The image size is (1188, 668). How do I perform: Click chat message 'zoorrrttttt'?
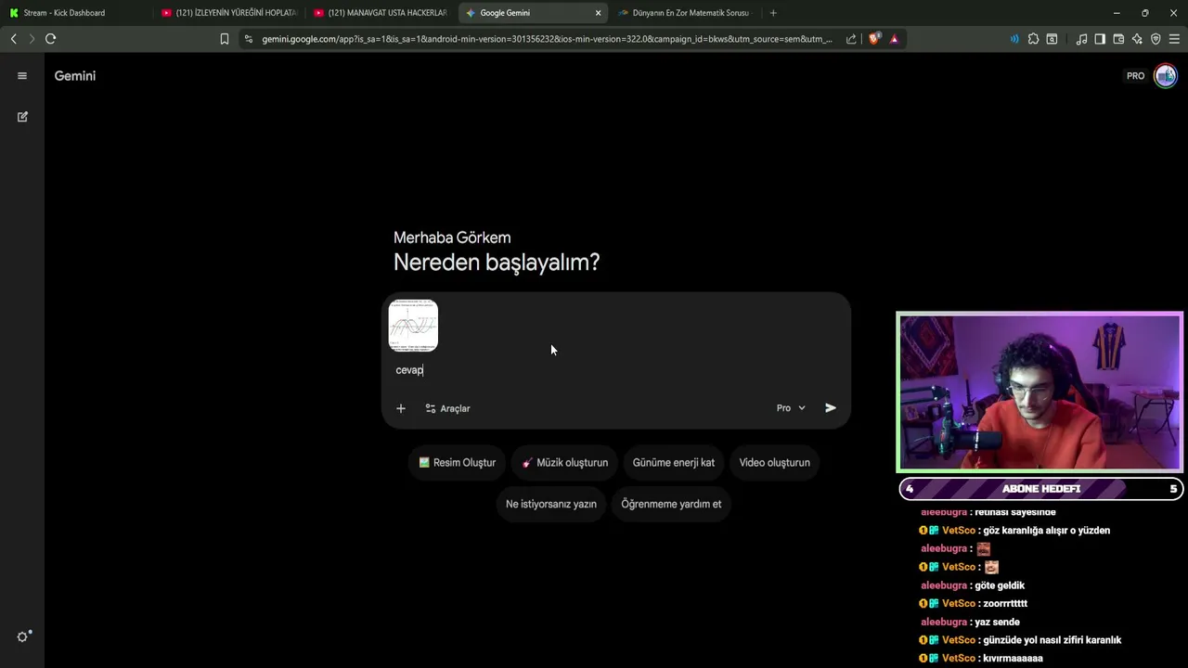1004,604
